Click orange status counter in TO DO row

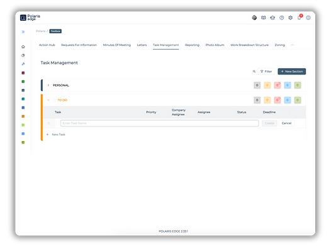(x=267, y=100)
